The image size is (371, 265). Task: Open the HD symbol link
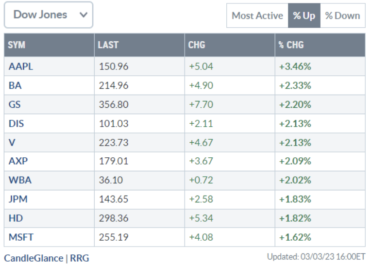coord(16,218)
